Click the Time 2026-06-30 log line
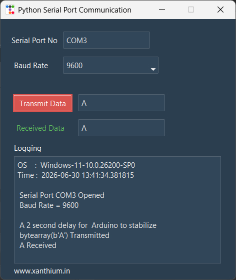This screenshot has width=236, height=280. click(x=76, y=175)
